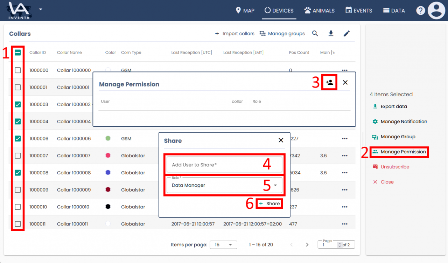Check the checkbox for collar 1000007
The image size is (448, 263).
click(17, 155)
